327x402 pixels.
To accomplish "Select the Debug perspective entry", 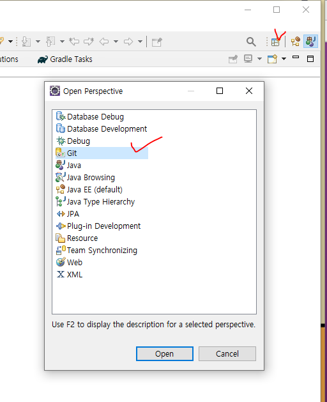I will click(73, 141).
